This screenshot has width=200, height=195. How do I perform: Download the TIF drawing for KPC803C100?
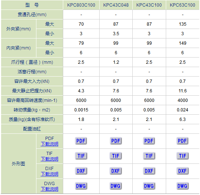point(81,156)
